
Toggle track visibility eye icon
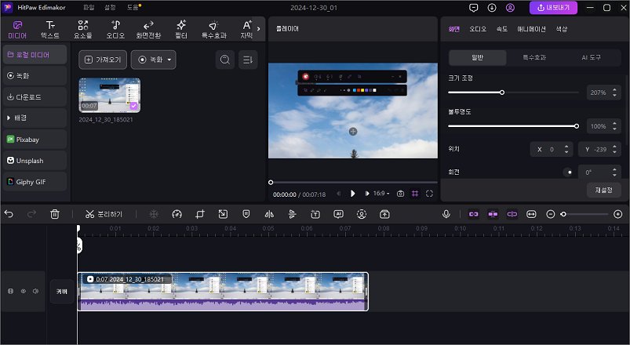point(24,291)
